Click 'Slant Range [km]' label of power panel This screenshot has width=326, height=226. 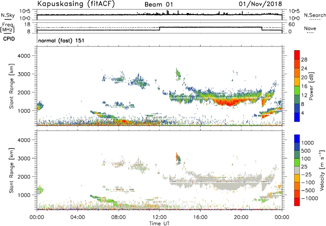[x=11, y=86]
